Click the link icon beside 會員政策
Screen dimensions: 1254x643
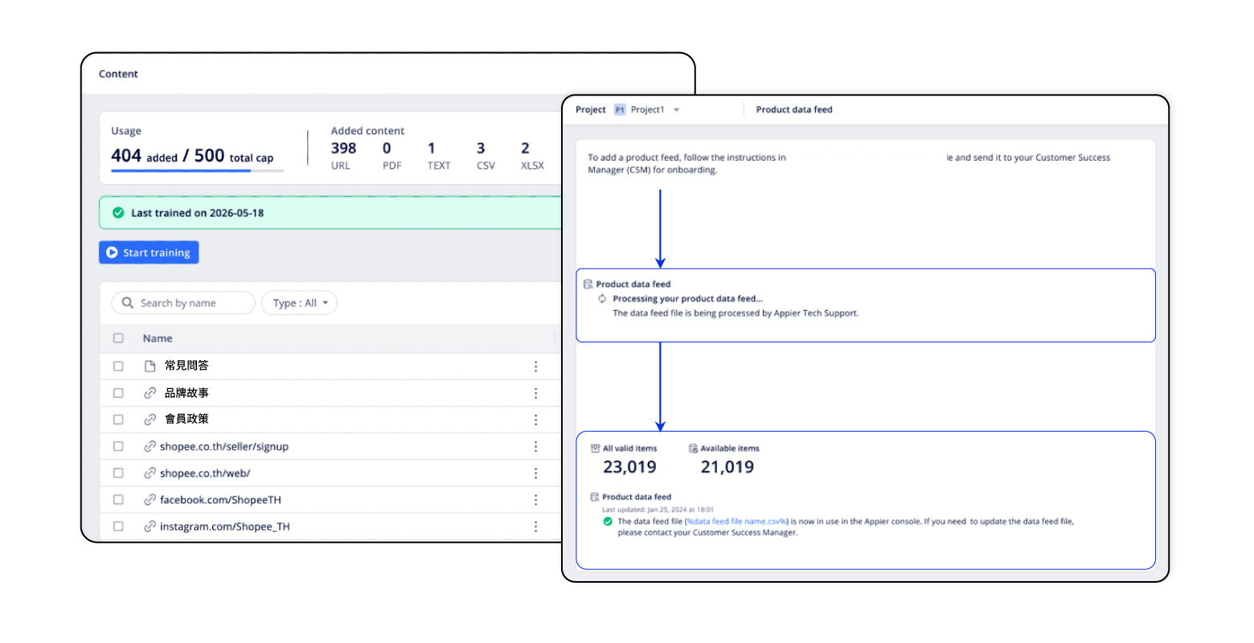150,420
